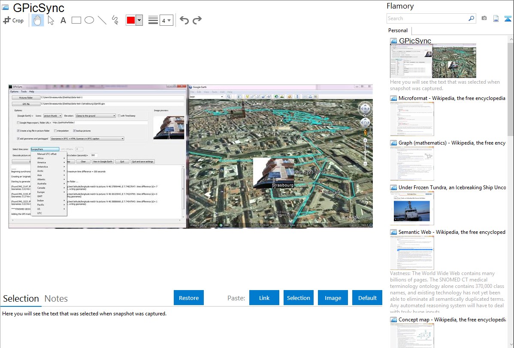Screen dimensions: 514x348
Task: Click the camera capture icon
Action: coord(484,18)
